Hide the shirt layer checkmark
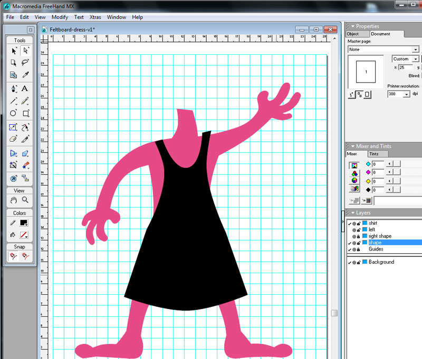The image size is (422, 359). click(349, 223)
